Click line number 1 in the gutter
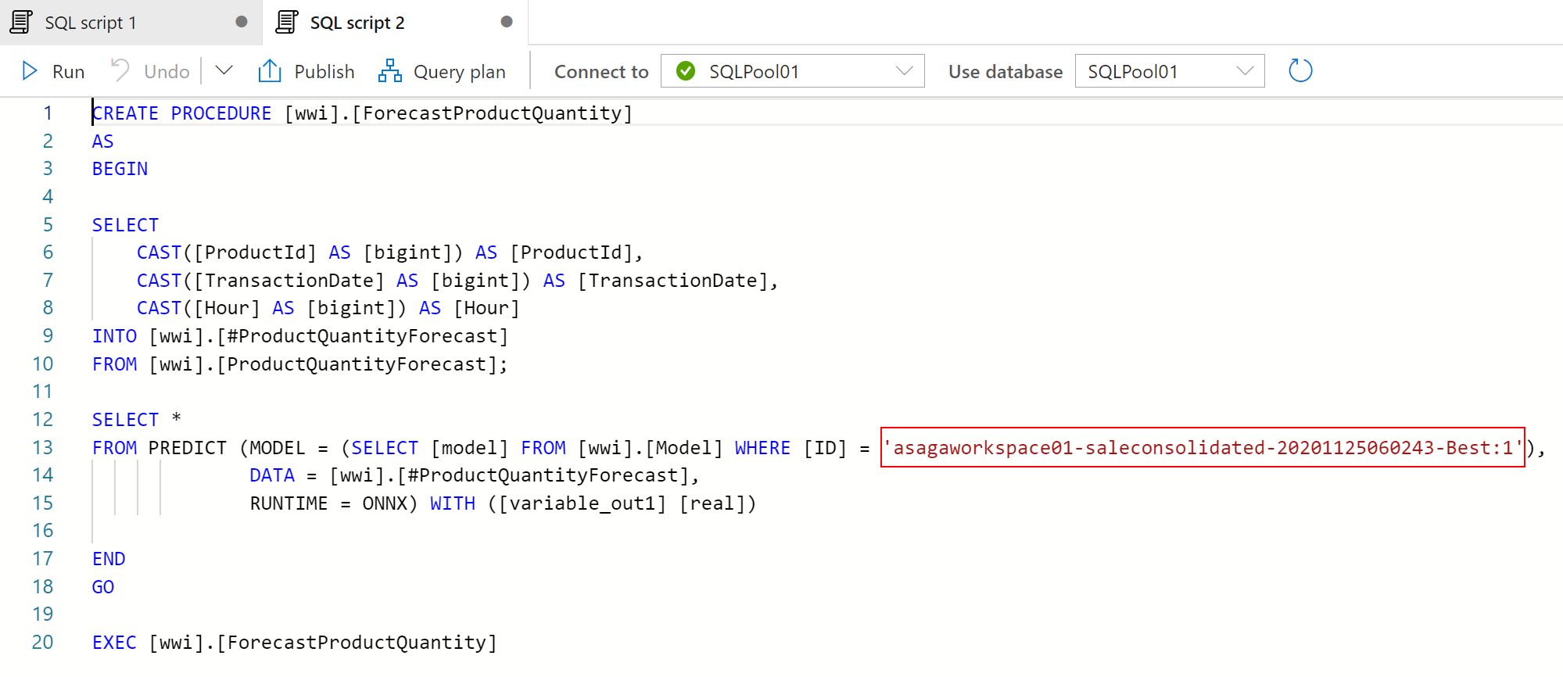This screenshot has height=677, width=1563. click(48, 113)
